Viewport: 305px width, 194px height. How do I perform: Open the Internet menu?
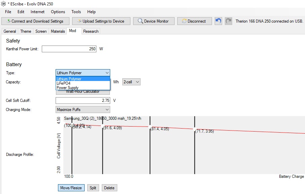[x=37, y=12]
